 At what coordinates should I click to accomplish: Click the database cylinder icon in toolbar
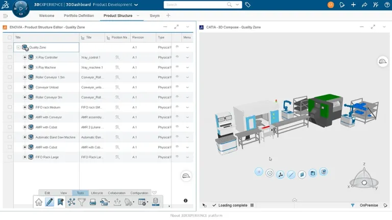coord(156,202)
